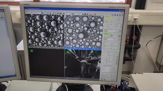Screen dimensions: 163x91
Task: Click the green pause icon in chamber camera view
Action: 68,52
